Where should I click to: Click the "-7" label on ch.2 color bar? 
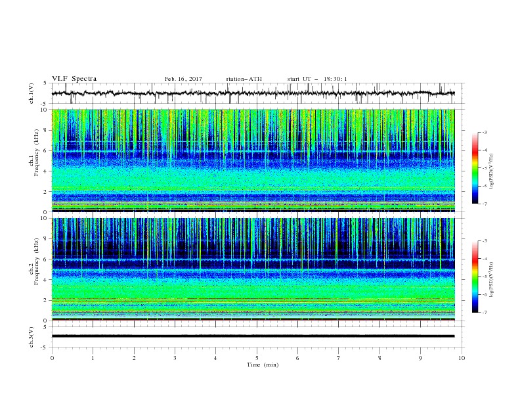[x=484, y=312]
